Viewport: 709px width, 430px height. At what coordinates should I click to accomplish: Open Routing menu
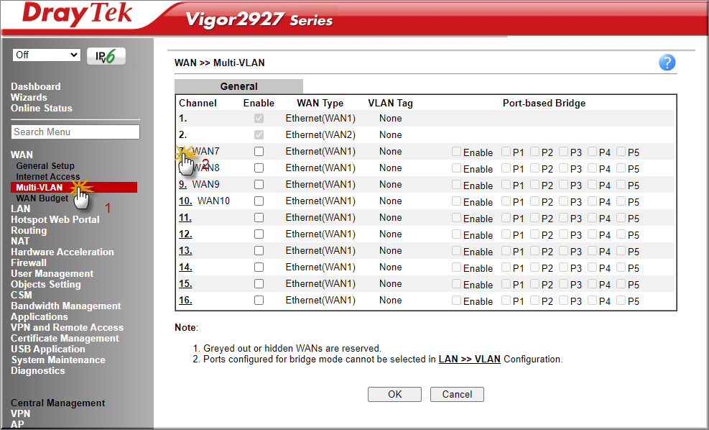[29, 230]
